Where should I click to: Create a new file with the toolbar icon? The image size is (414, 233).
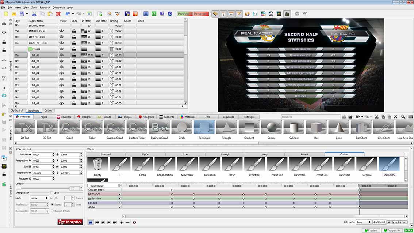(6, 14)
